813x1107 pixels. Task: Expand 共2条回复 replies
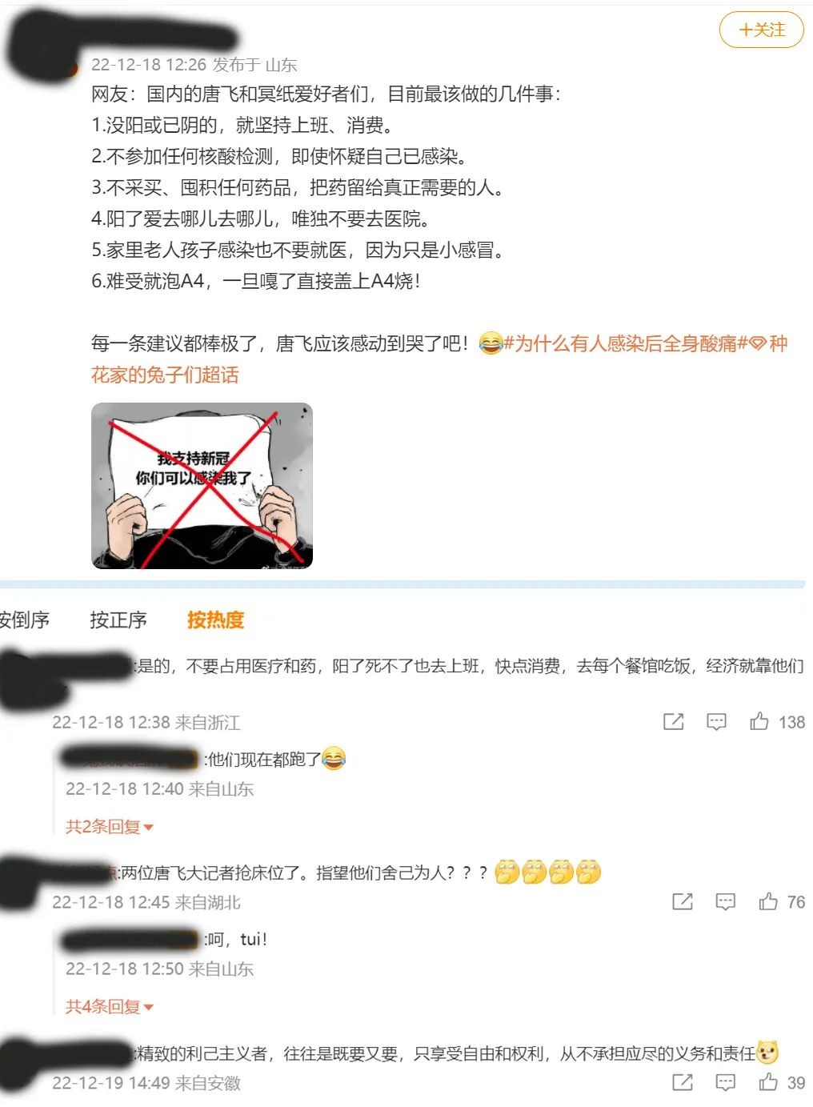coord(110,826)
